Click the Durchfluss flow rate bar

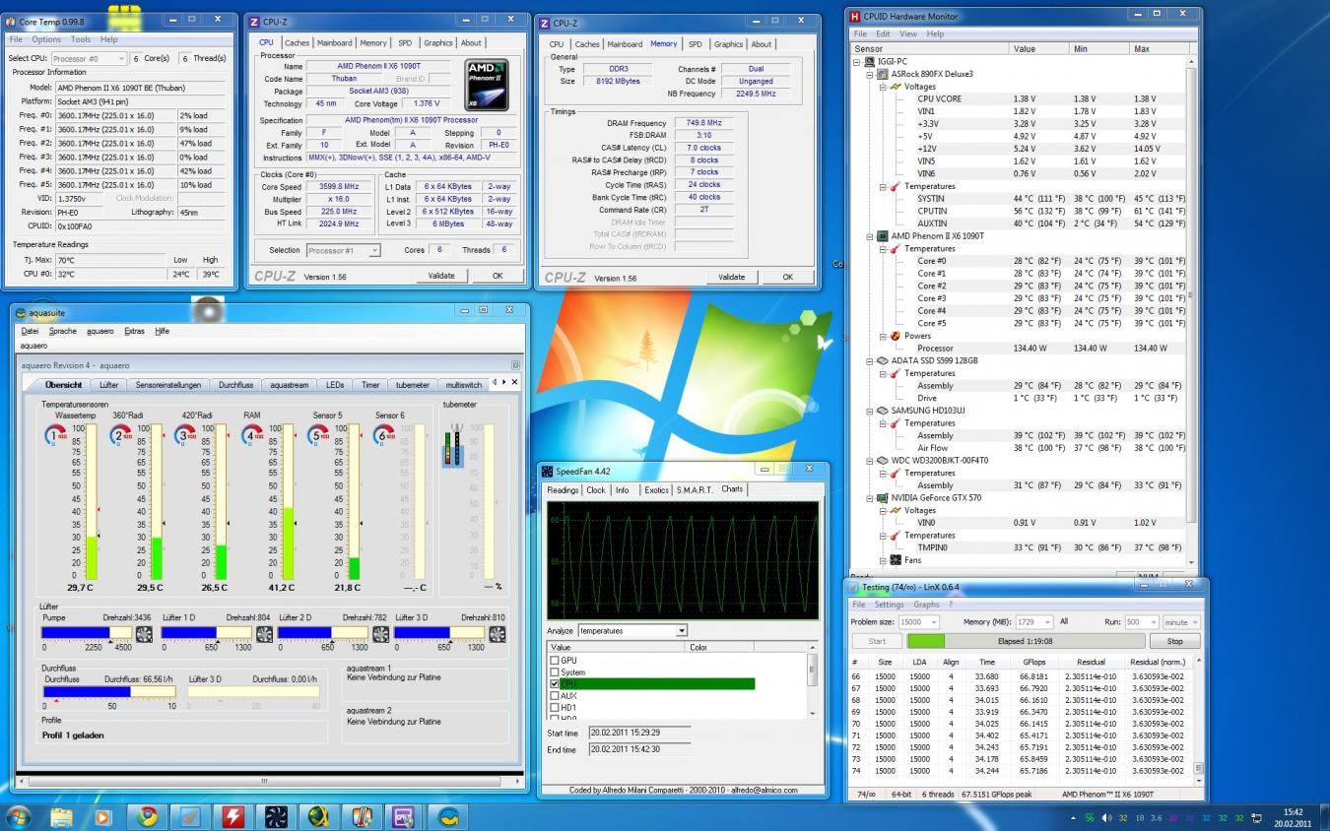[109, 692]
